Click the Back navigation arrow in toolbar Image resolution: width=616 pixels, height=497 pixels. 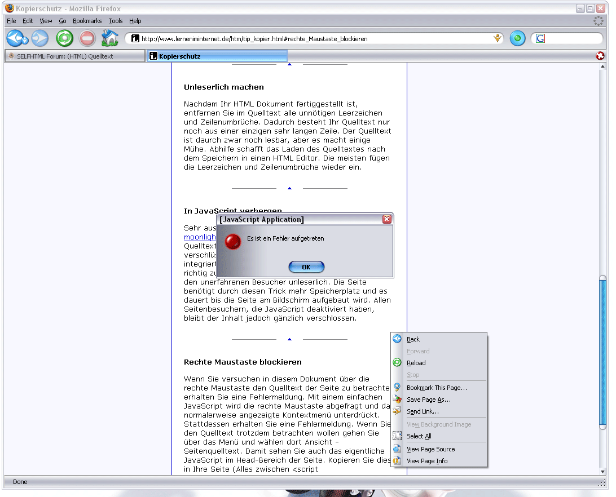tap(17, 38)
